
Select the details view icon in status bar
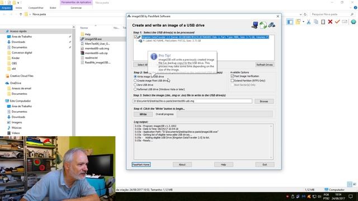click(349, 184)
